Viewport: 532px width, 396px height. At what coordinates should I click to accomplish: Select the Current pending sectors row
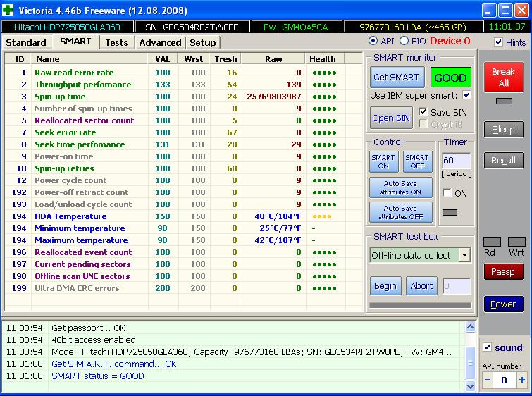pyautogui.click(x=183, y=264)
